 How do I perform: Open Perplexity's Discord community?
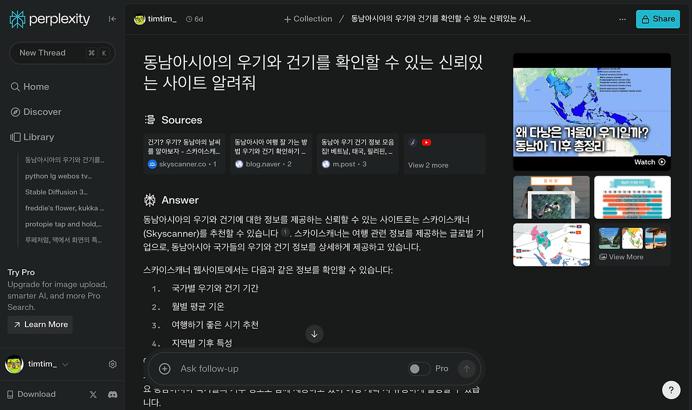pyautogui.click(x=112, y=394)
